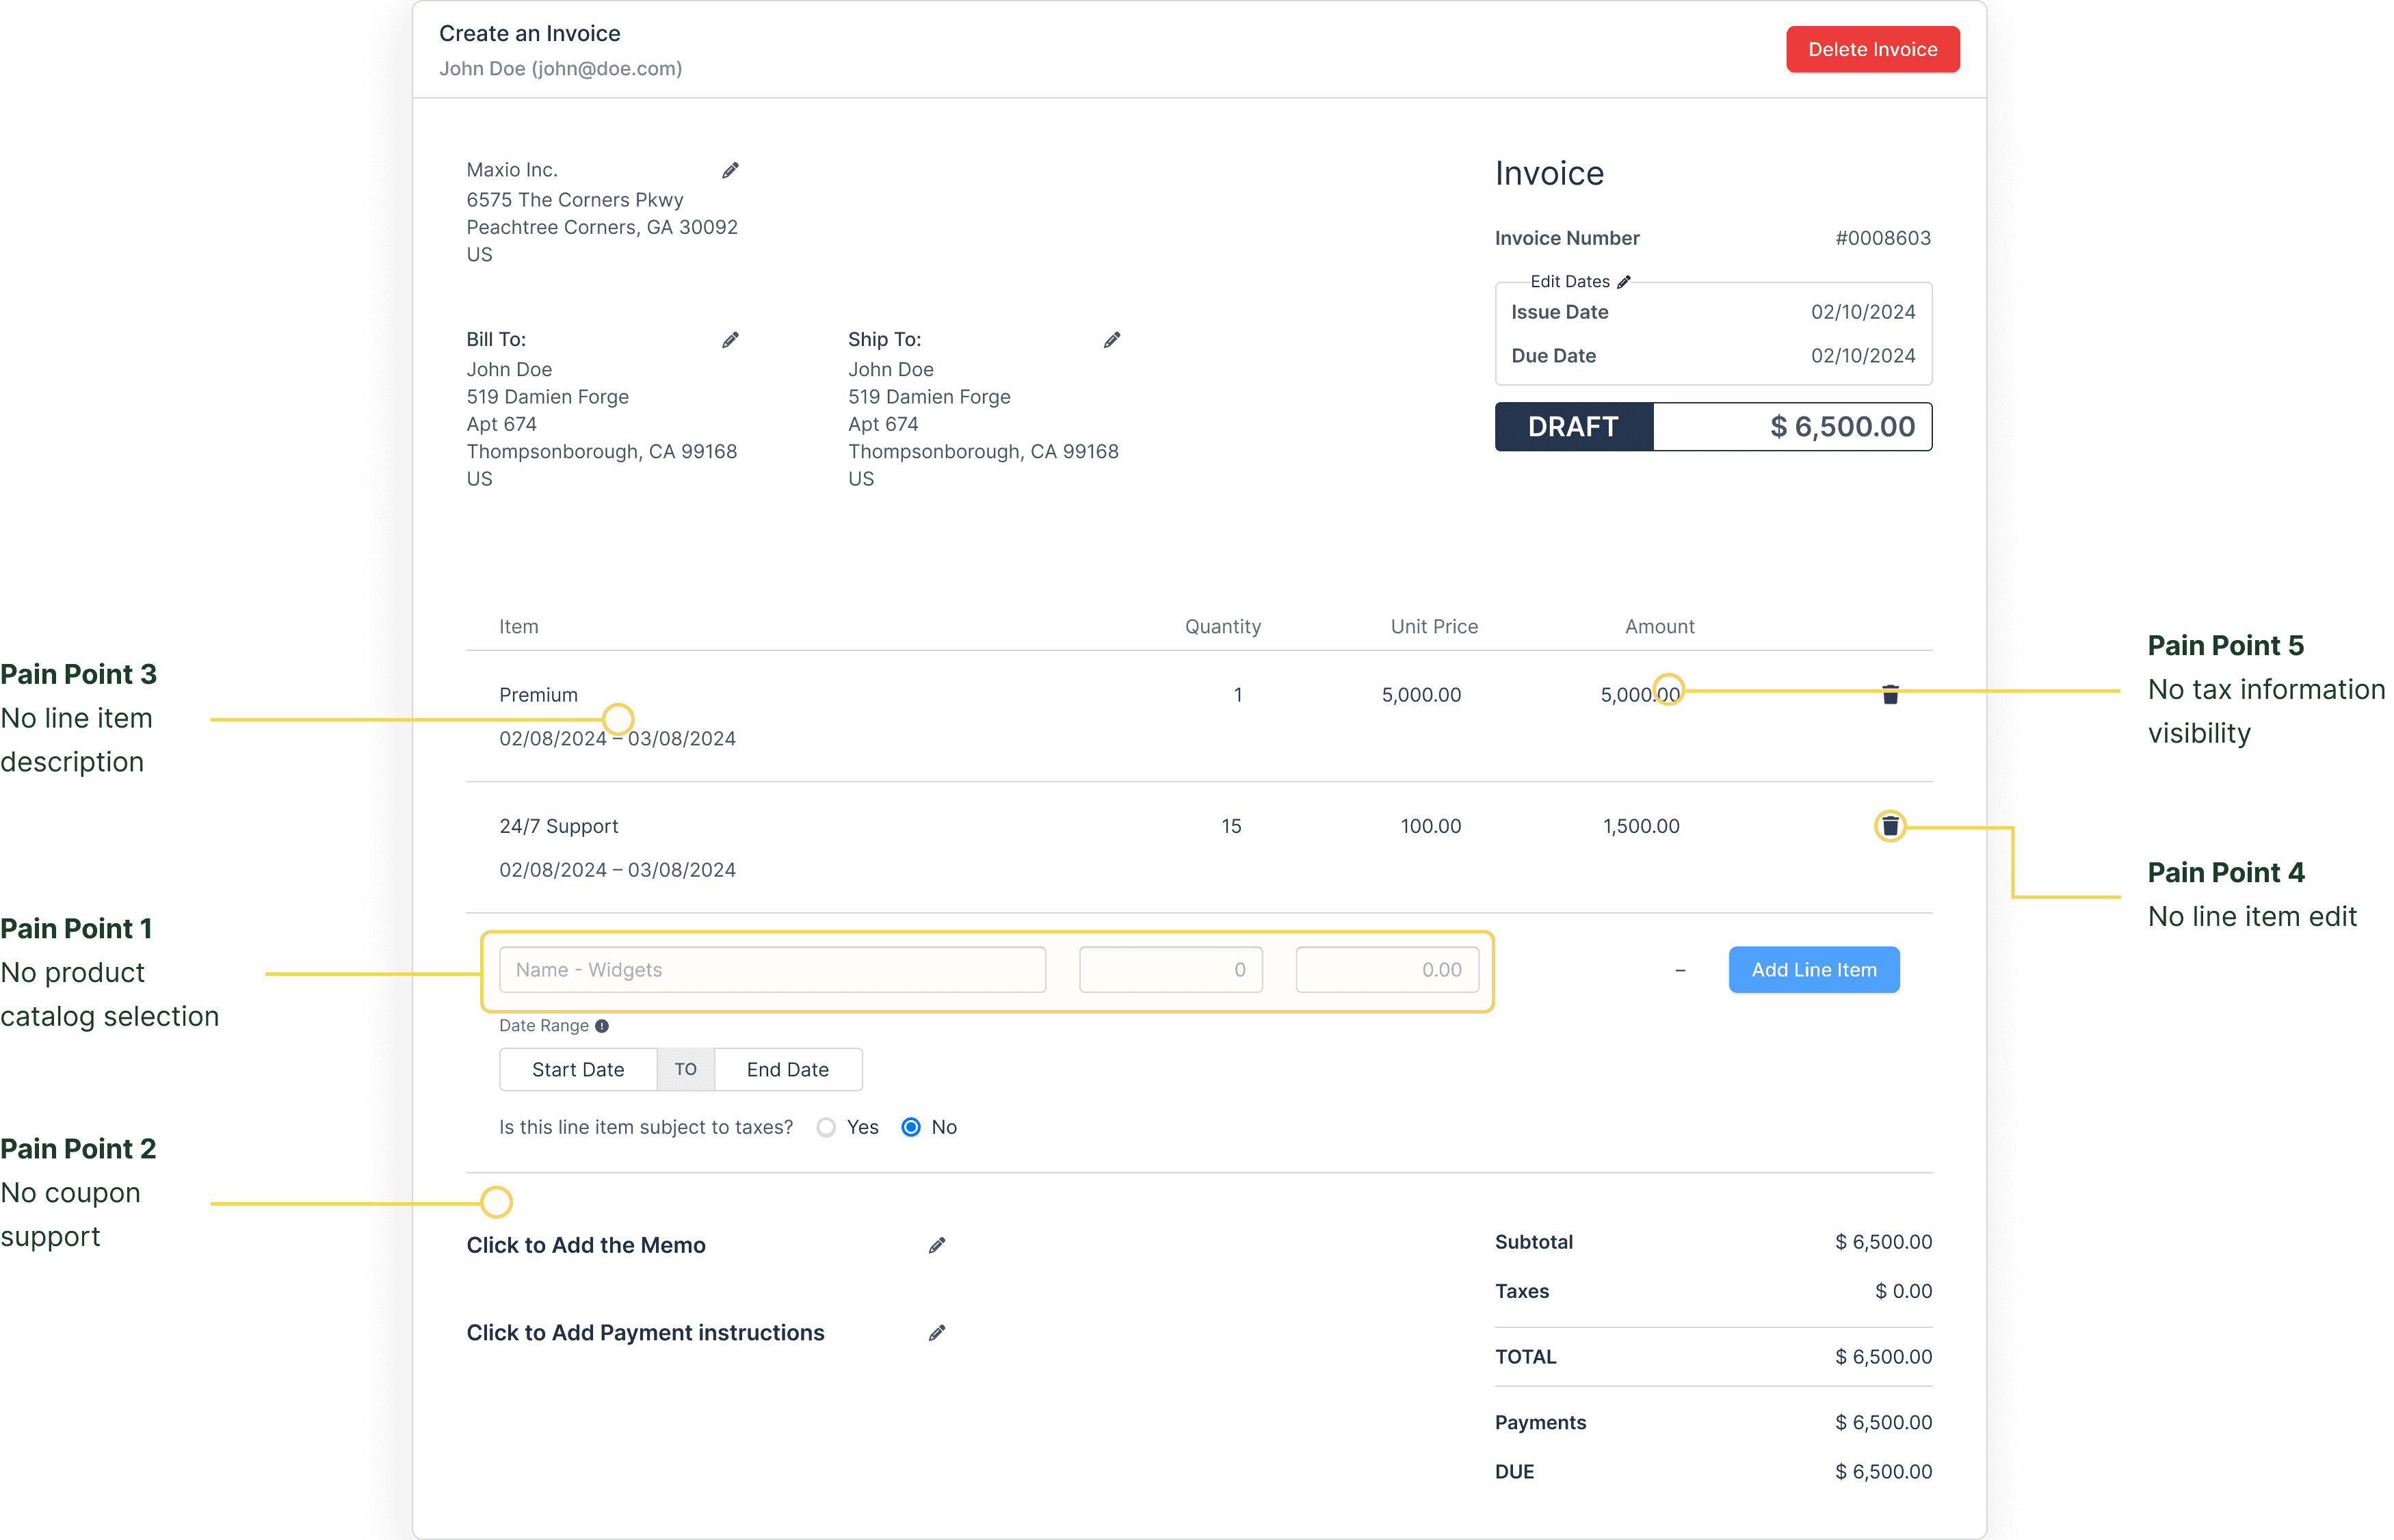Screen dimensions: 2394x1540
Task: Click the Delete Invoice button
Action: point(1872,49)
